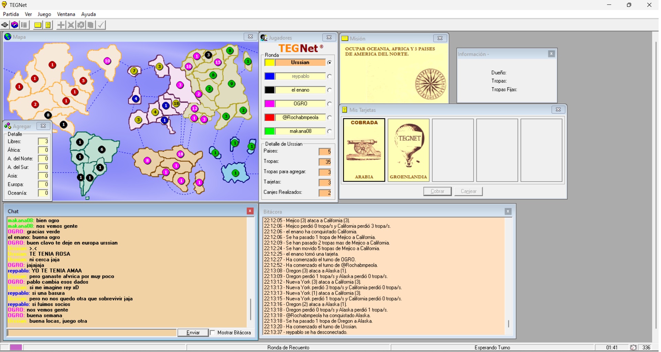
Task: Open the Ver menu
Action: pos(28,14)
